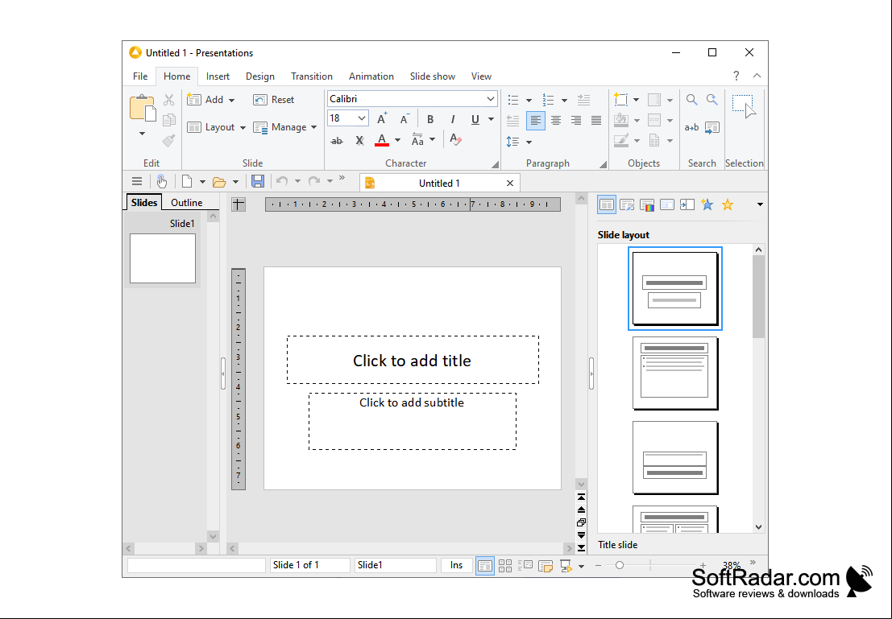
Task: Center the paragraph text
Action: pyautogui.click(x=556, y=121)
